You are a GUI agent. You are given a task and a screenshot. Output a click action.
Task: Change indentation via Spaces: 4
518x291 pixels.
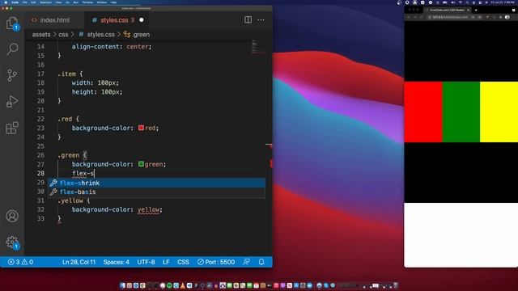tap(117, 262)
